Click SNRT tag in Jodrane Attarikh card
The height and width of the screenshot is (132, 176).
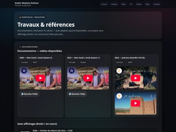[x=130, y=62]
